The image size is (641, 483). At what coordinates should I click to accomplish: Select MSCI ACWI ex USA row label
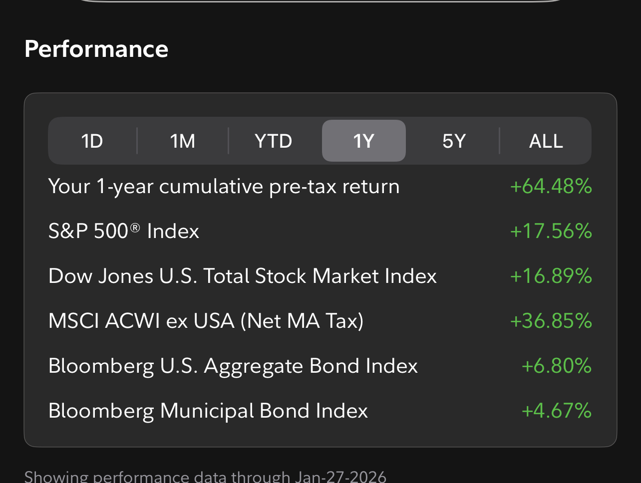coord(206,321)
